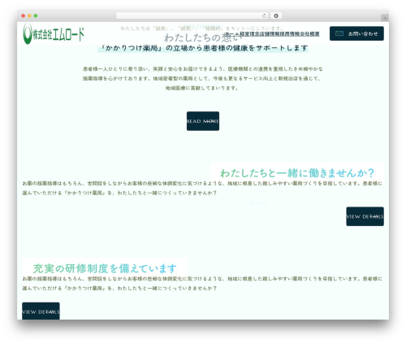
Task: Open 採用情報 navigation item
Action: tap(290, 34)
